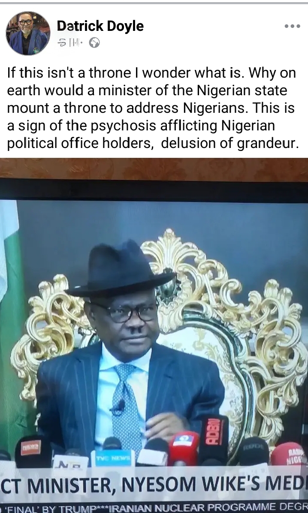This screenshot has width=308, height=513.
Task: Click the red microphone with white logo
Action: pyautogui.click(x=183, y=448)
